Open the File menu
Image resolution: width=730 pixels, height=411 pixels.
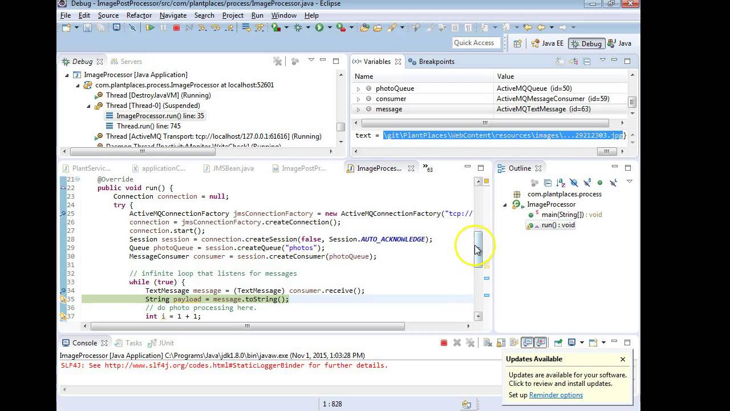[x=66, y=15]
